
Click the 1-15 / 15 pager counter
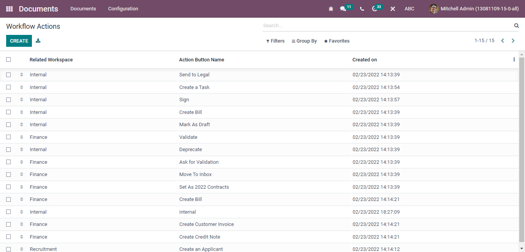(484, 41)
